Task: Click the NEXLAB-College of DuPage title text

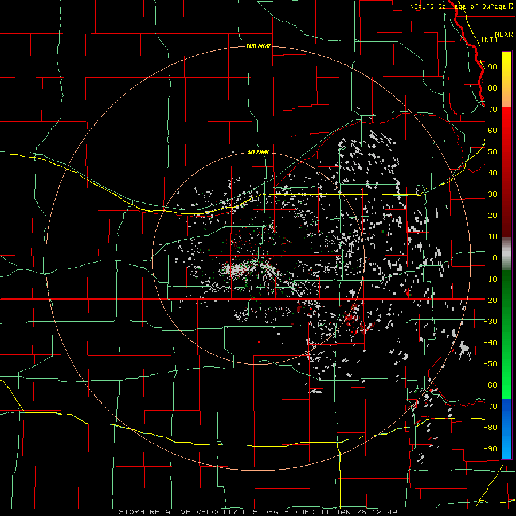Action: (x=458, y=6)
